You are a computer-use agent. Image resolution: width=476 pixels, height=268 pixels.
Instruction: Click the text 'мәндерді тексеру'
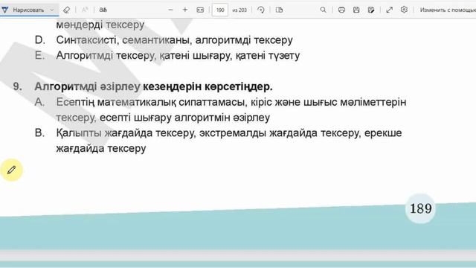point(100,25)
